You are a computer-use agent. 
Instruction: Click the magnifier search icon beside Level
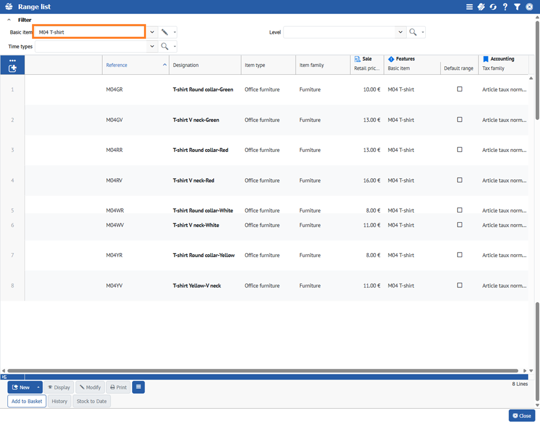point(413,33)
